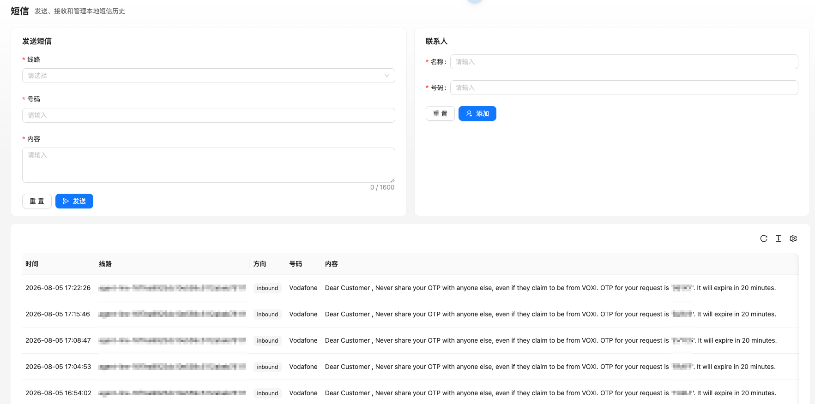Click the 时间 column header
815x404 pixels.
[32, 264]
